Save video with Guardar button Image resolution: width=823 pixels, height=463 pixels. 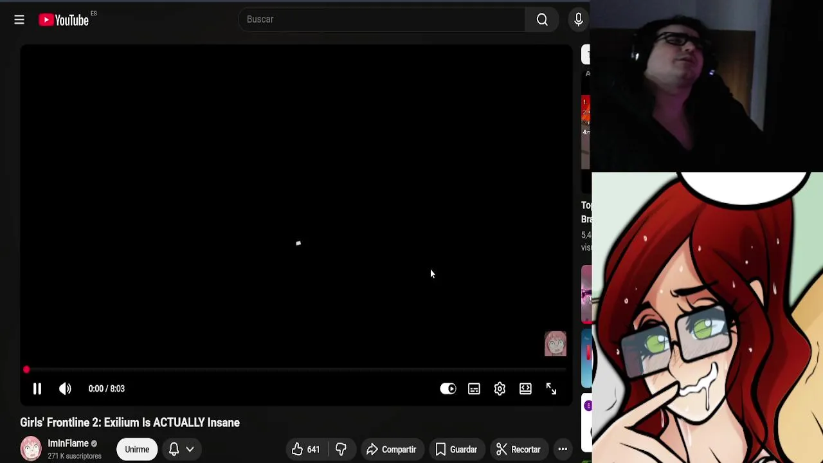457,449
